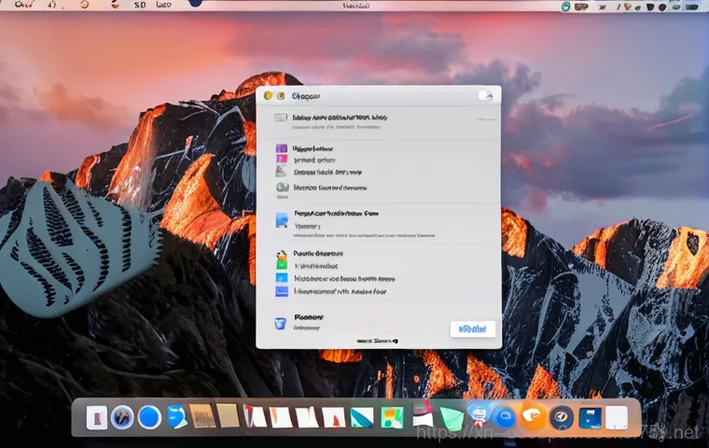Open the orange round app in the Dock
The width and height of the screenshot is (709, 448).
pyautogui.click(x=533, y=416)
